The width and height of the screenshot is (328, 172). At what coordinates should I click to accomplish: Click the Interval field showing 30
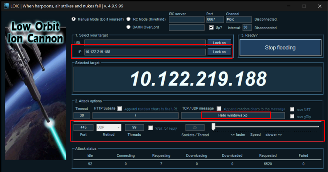click(x=247, y=28)
